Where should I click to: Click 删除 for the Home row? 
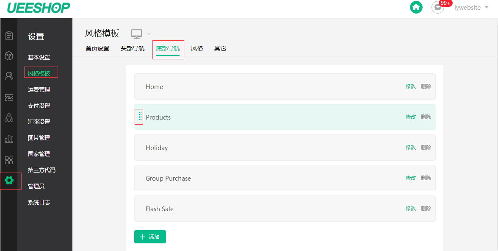(426, 86)
